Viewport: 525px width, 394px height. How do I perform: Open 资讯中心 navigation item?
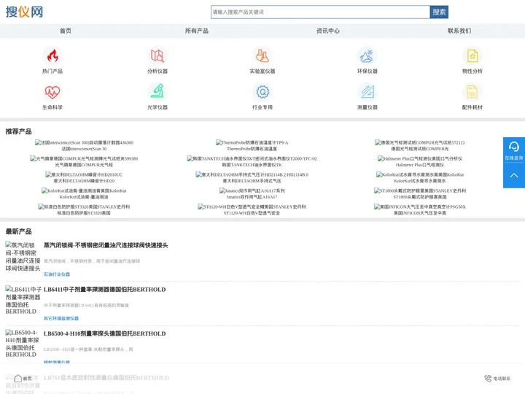(328, 31)
